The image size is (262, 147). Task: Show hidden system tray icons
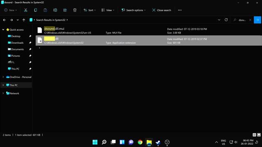(217, 142)
